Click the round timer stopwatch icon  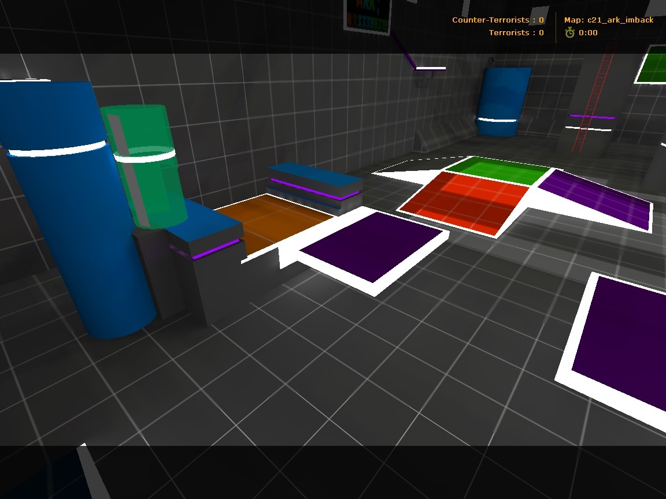point(569,33)
